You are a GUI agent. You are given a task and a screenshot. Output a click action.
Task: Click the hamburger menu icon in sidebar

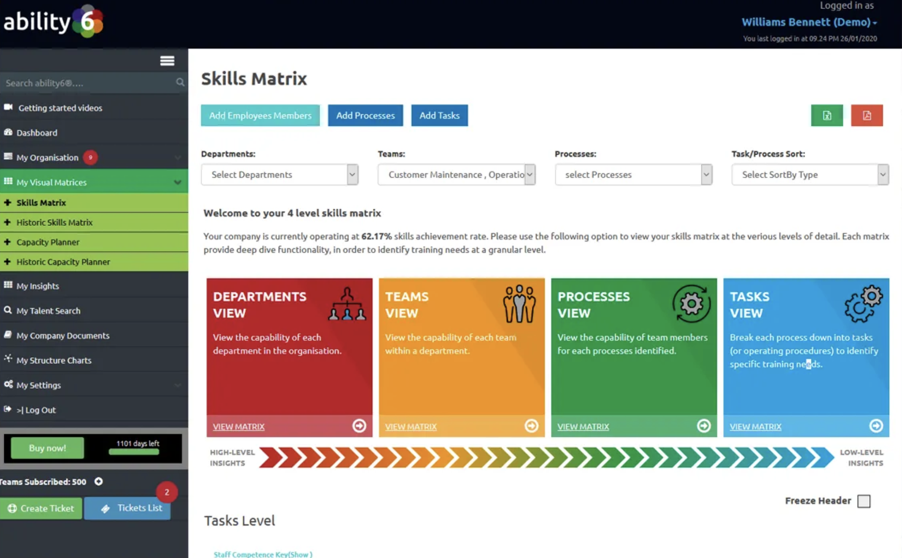click(x=167, y=61)
